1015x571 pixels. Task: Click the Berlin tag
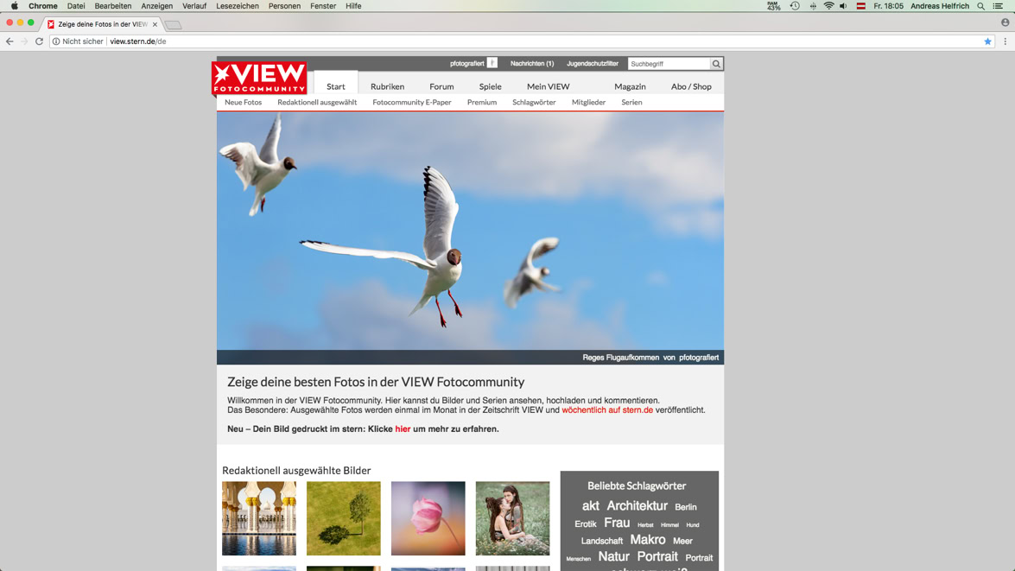(x=686, y=507)
